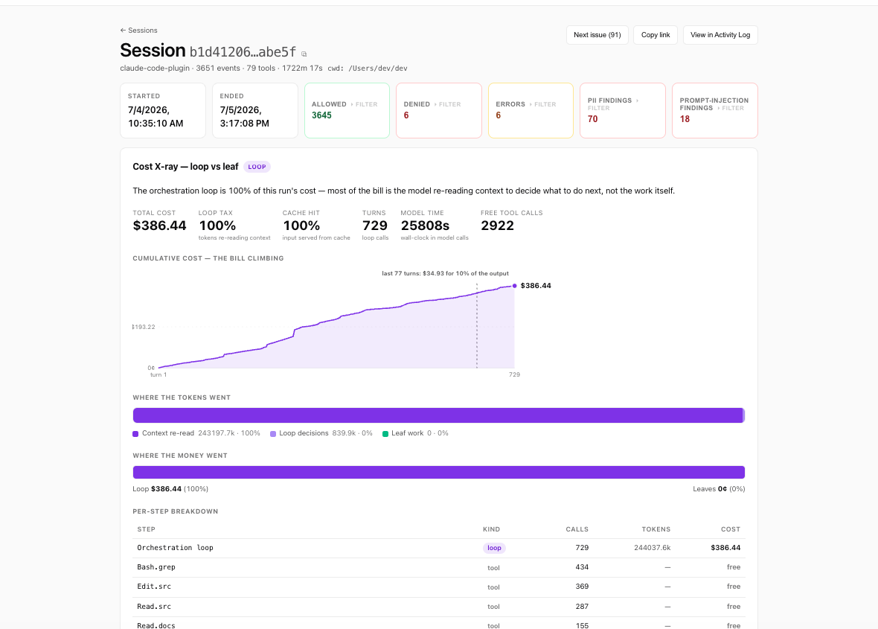This screenshot has width=878, height=629.
Task: Click the KIND column header
Action: pos(492,529)
